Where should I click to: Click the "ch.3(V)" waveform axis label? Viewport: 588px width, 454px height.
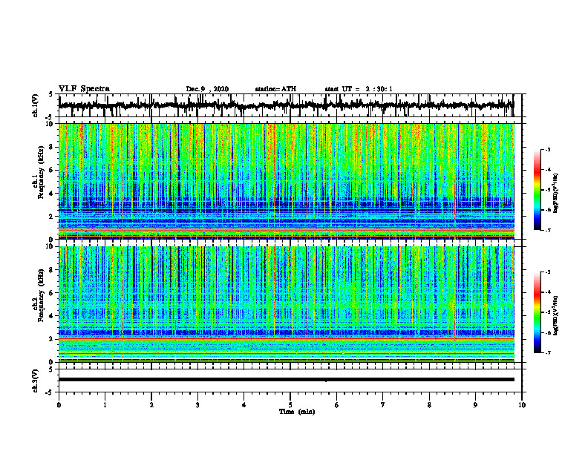(36, 381)
